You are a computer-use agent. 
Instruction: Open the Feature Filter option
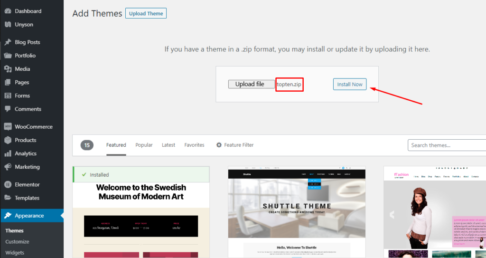point(235,145)
